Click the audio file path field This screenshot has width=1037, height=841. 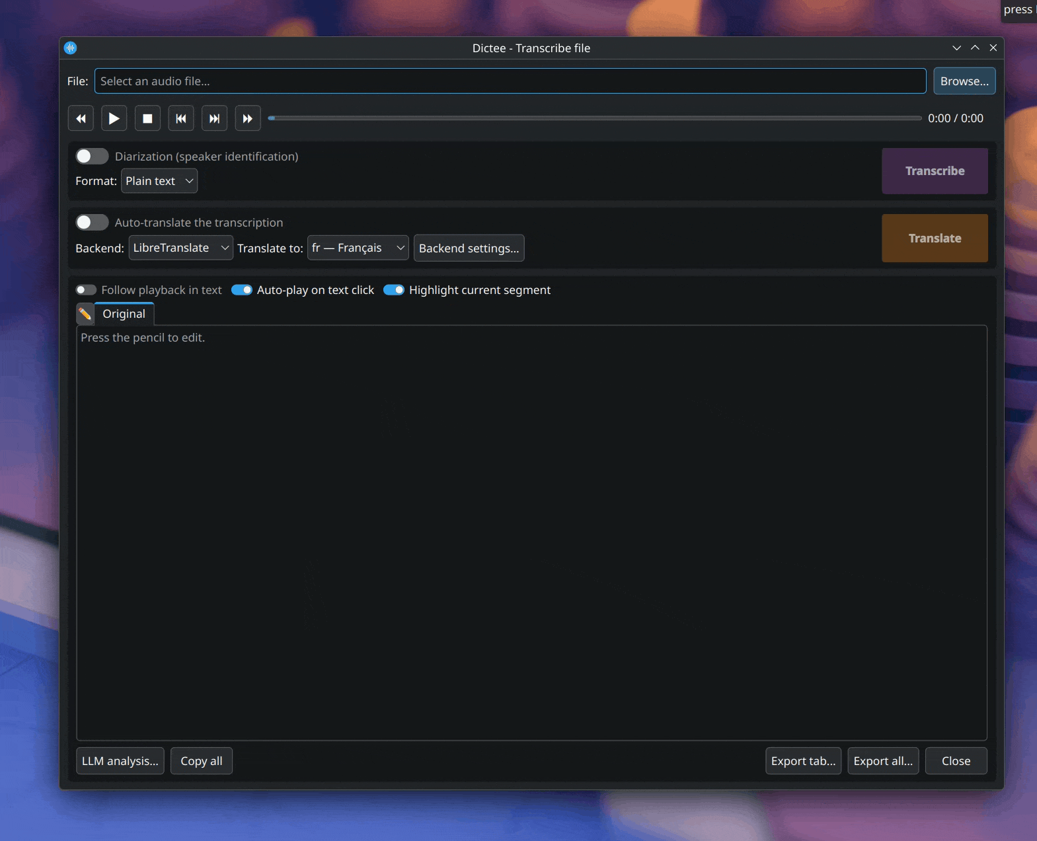510,81
